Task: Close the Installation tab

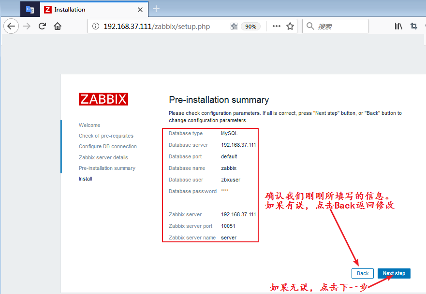Action: (140, 10)
